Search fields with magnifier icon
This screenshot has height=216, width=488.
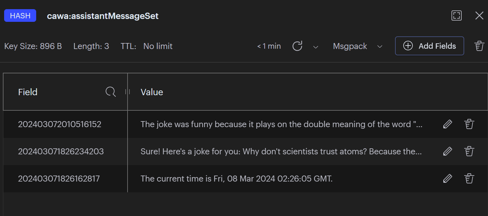click(110, 92)
